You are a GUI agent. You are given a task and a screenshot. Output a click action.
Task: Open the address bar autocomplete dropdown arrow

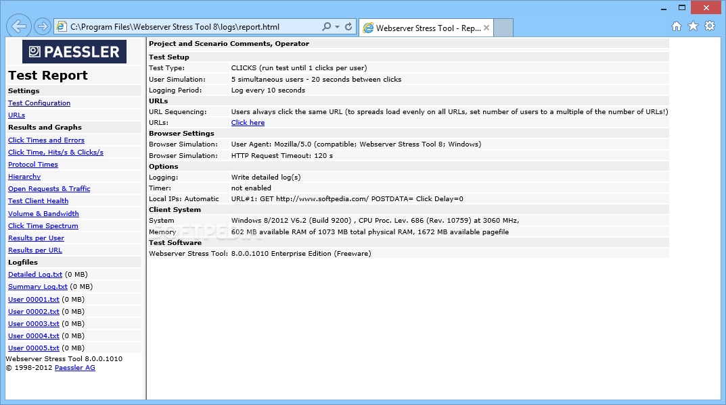337,27
